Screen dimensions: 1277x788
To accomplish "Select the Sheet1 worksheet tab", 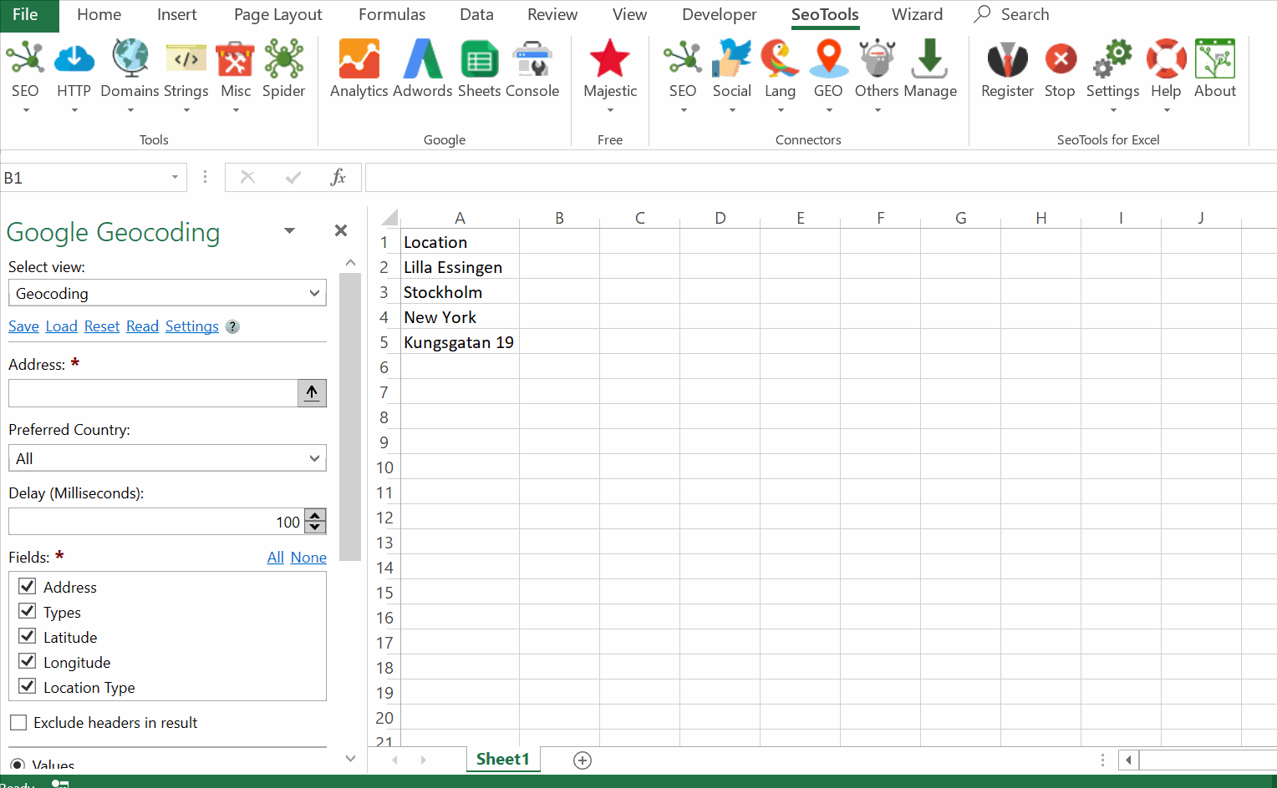I will pos(503,759).
